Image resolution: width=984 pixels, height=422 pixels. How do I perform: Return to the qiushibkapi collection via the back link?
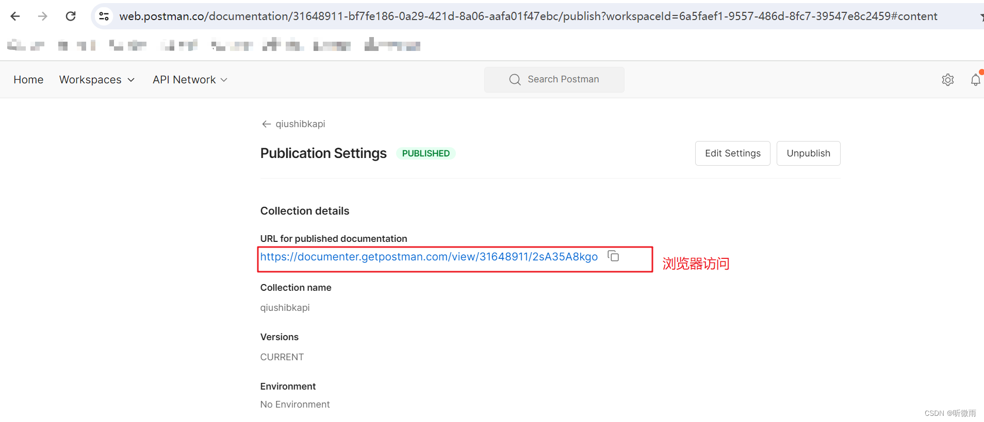click(293, 124)
